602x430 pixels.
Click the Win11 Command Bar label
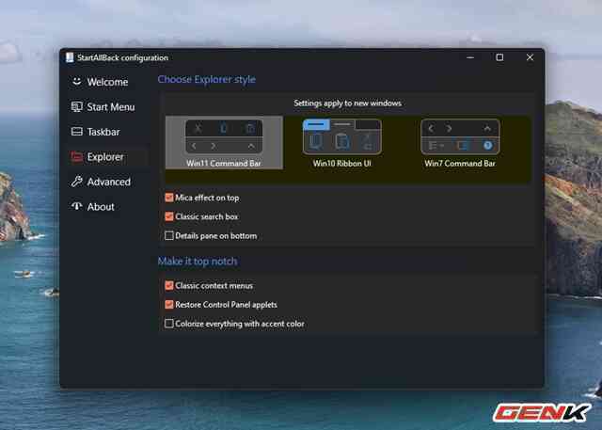224,163
